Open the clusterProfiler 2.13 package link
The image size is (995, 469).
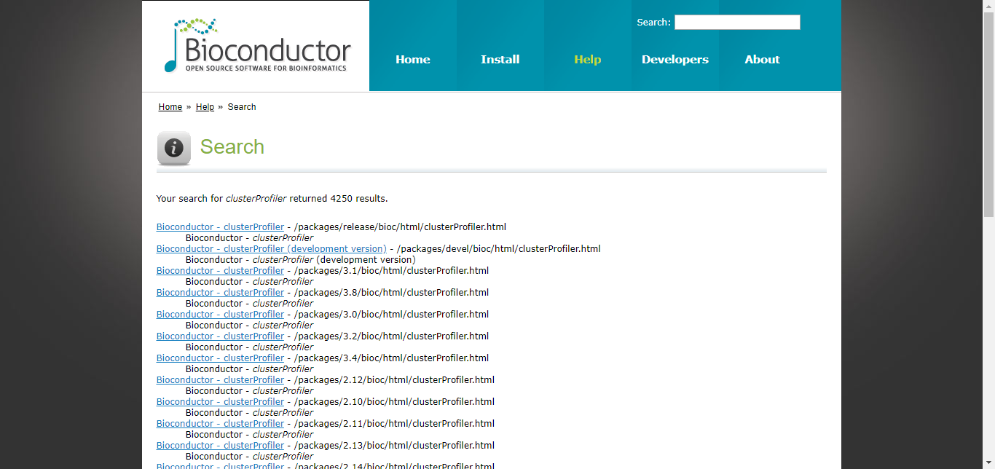[220, 445]
